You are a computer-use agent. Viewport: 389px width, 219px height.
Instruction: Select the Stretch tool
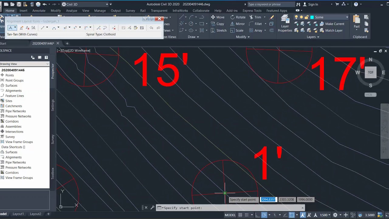point(219,30)
